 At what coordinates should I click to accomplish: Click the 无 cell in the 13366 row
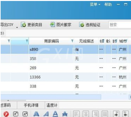(86, 77)
